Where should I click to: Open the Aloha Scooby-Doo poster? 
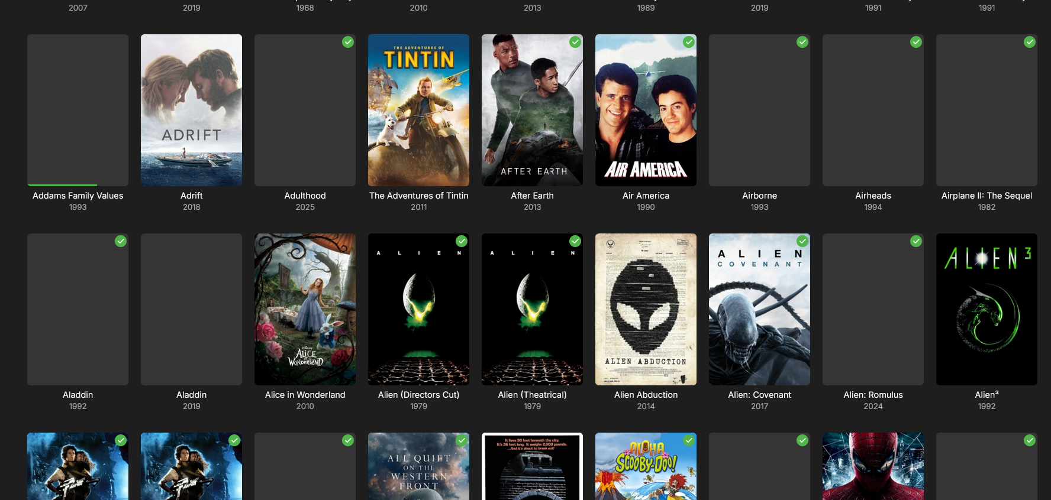click(646, 466)
